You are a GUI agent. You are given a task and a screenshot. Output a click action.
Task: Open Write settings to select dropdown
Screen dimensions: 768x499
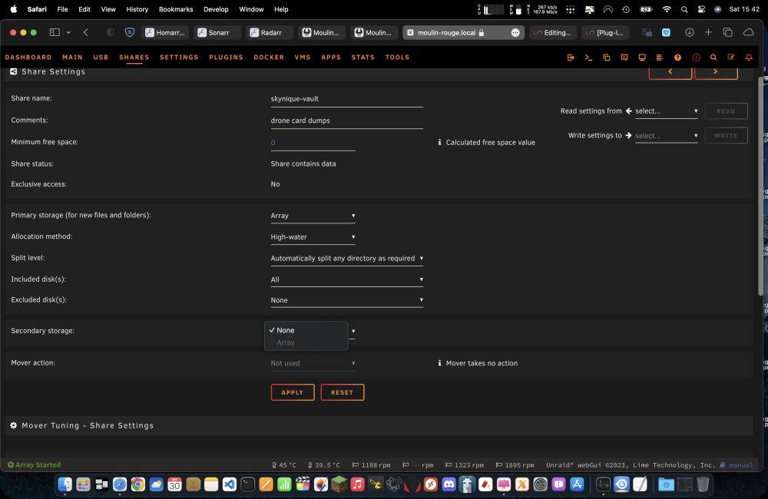tap(667, 136)
